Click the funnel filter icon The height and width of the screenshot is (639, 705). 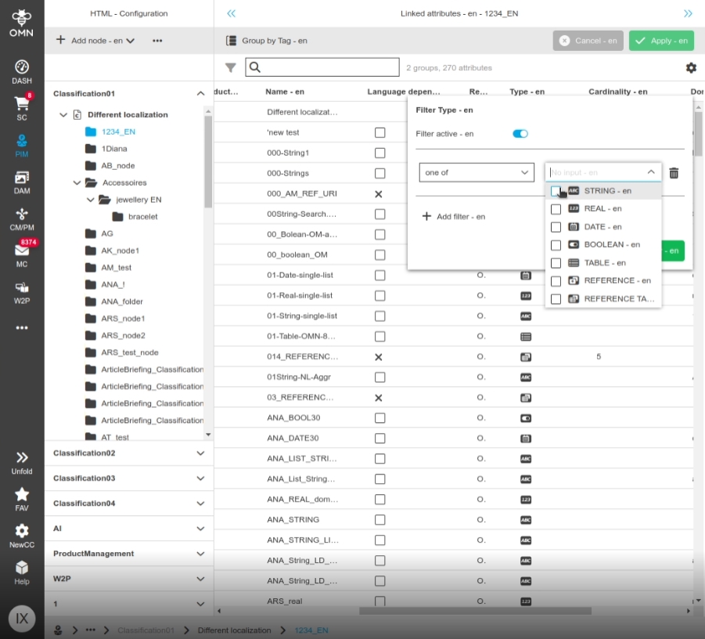point(231,67)
